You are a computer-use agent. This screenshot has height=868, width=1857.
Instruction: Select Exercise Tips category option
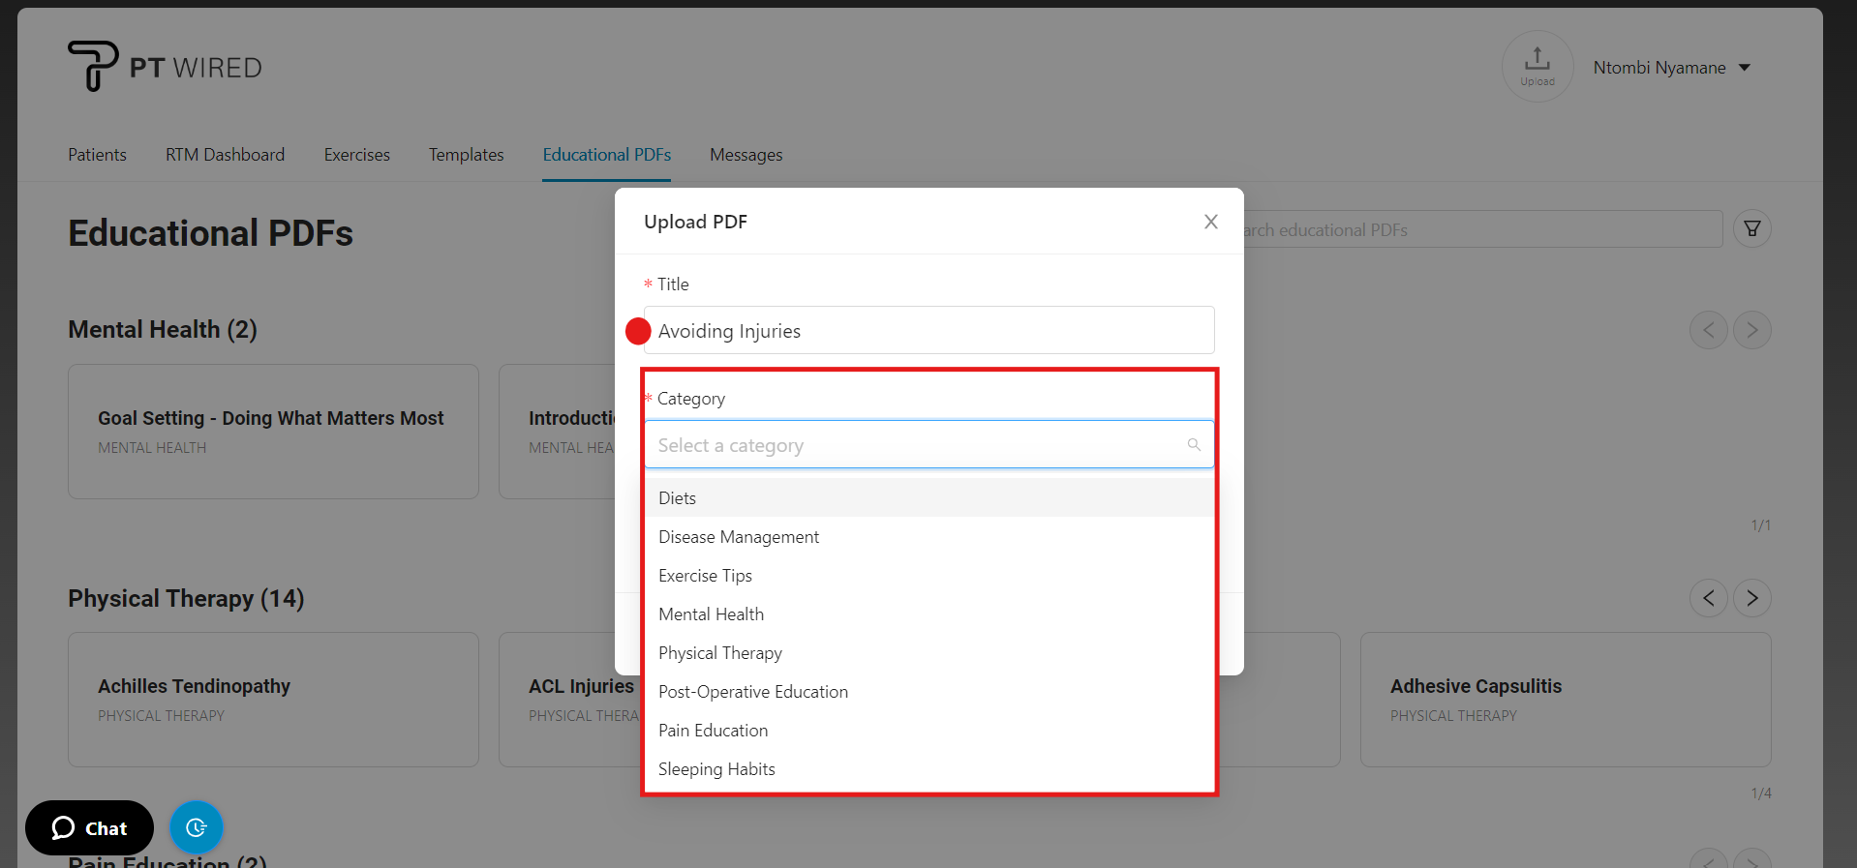[x=705, y=576]
